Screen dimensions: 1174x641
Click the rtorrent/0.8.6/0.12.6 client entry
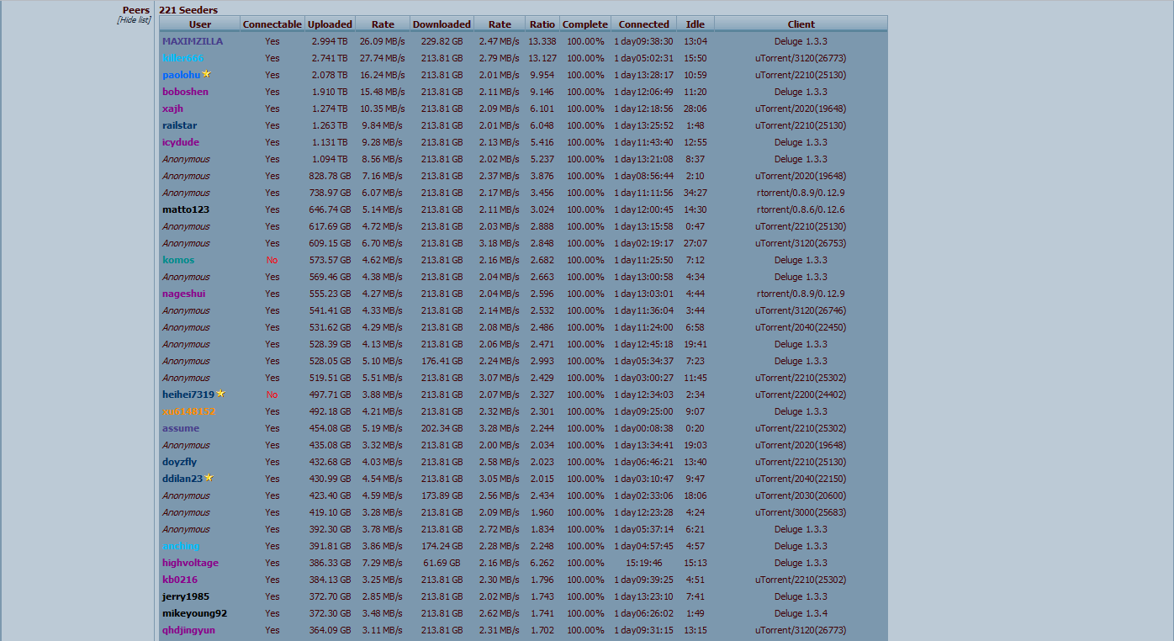(x=801, y=209)
